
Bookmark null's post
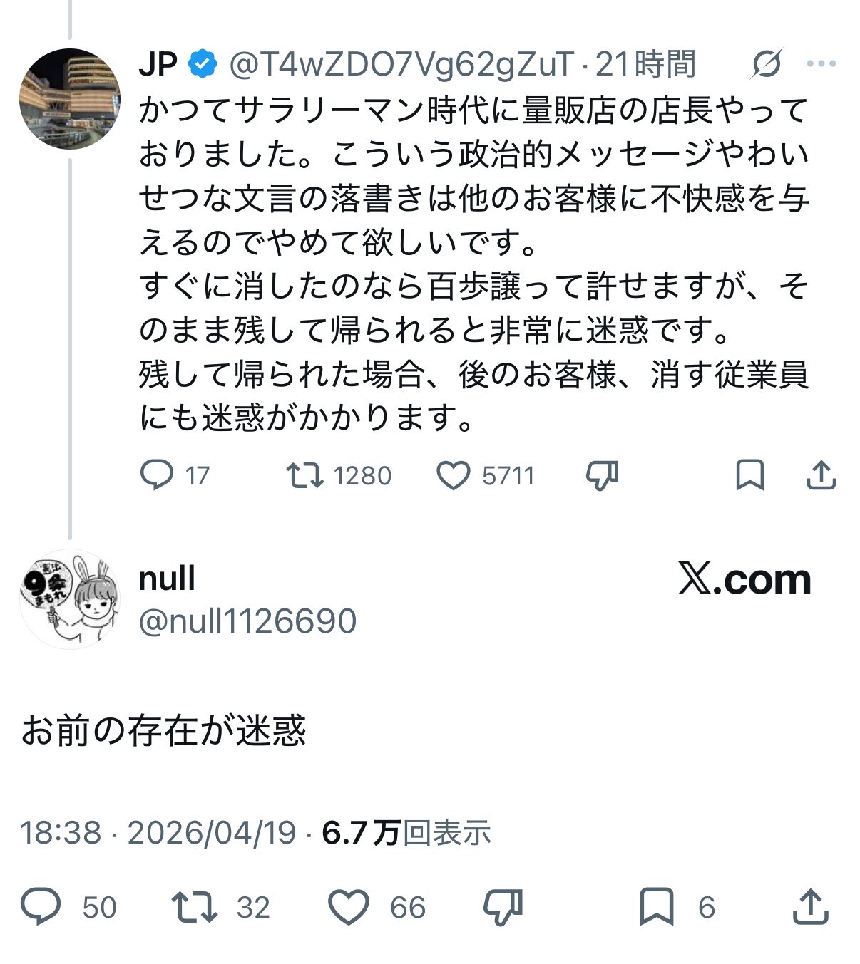pyautogui.click(x=656, y=906)
